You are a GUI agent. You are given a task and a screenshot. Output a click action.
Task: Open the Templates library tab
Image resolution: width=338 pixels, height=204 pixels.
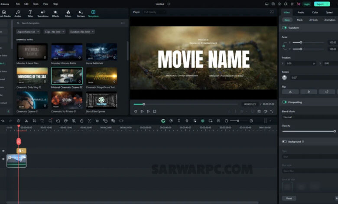93,13
